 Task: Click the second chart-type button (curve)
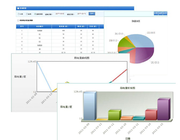tap(160, 13)
